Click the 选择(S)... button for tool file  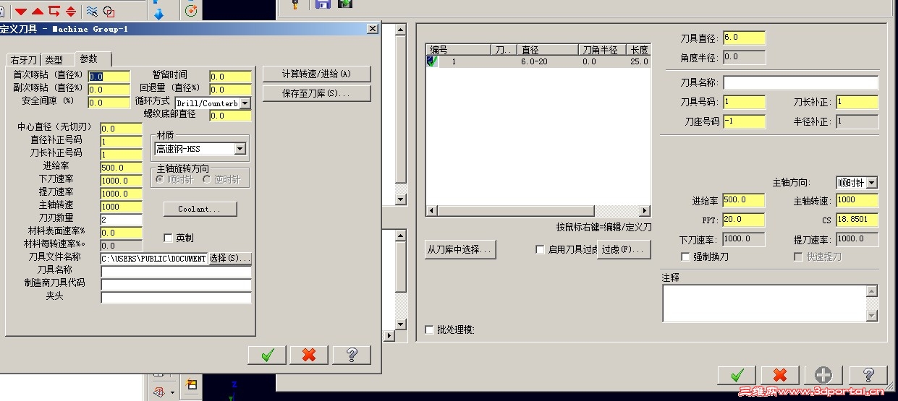click(x=230, y=259)
